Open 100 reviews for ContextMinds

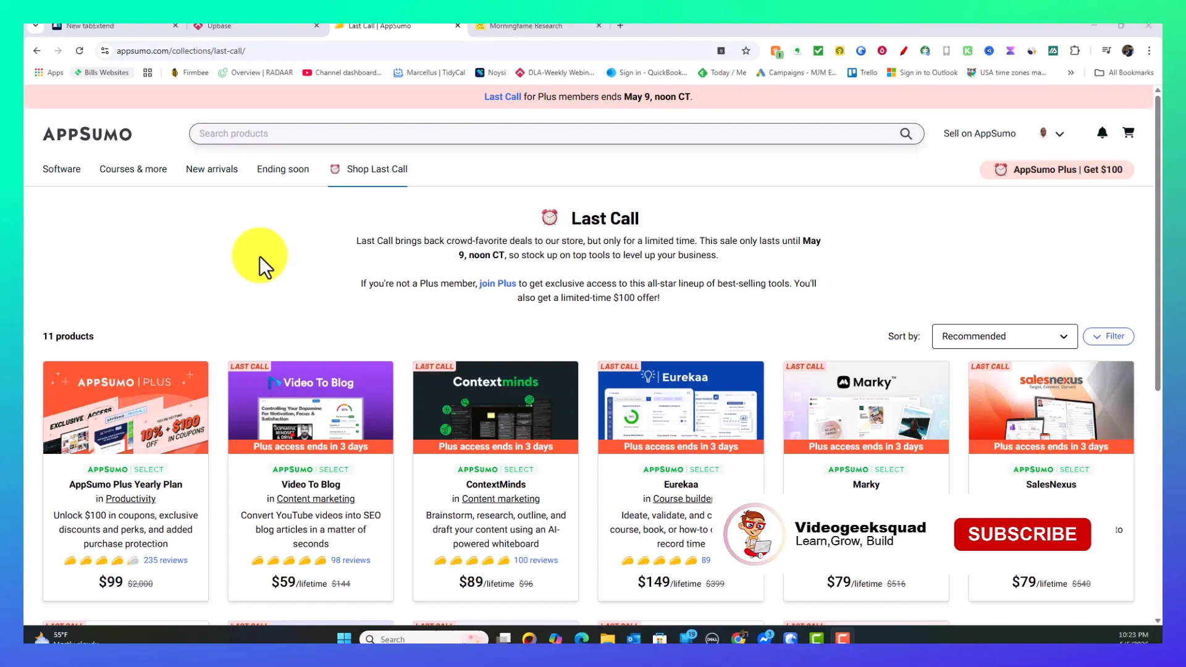[536, 560]
